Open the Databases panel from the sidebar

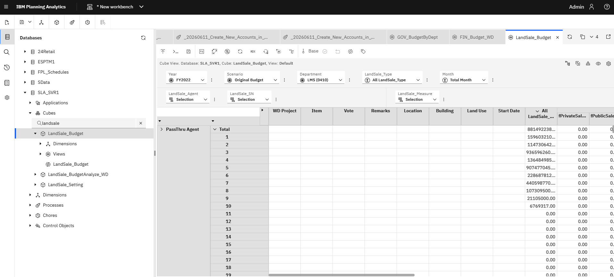click(7, 37)
